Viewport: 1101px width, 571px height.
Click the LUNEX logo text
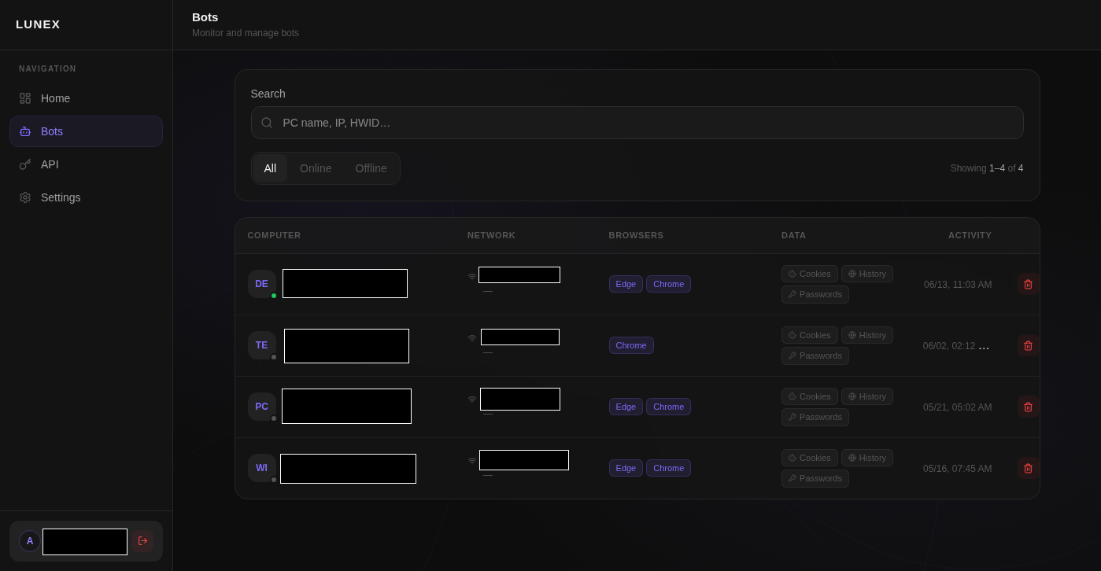coord(38,24)
